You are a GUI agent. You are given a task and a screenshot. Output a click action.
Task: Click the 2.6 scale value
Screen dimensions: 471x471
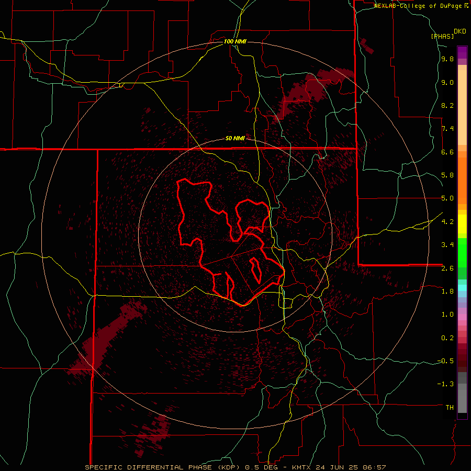click(x=447, y=268)
